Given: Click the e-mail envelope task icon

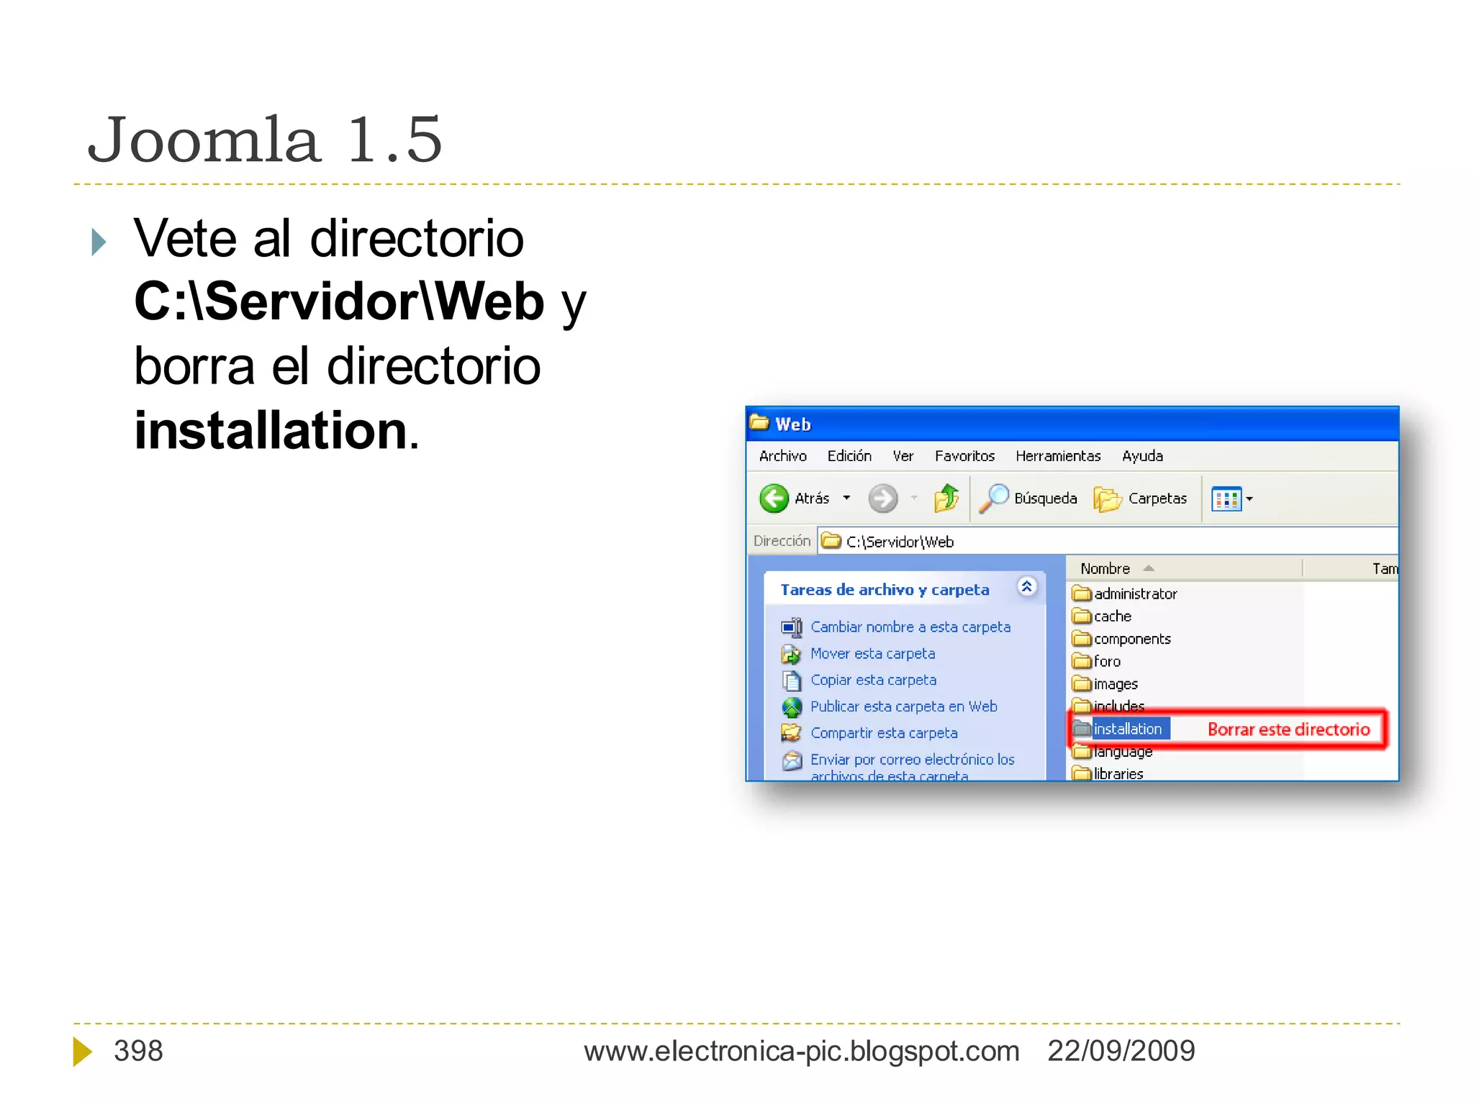Looking at the screenshot, I should coord(792,760).
